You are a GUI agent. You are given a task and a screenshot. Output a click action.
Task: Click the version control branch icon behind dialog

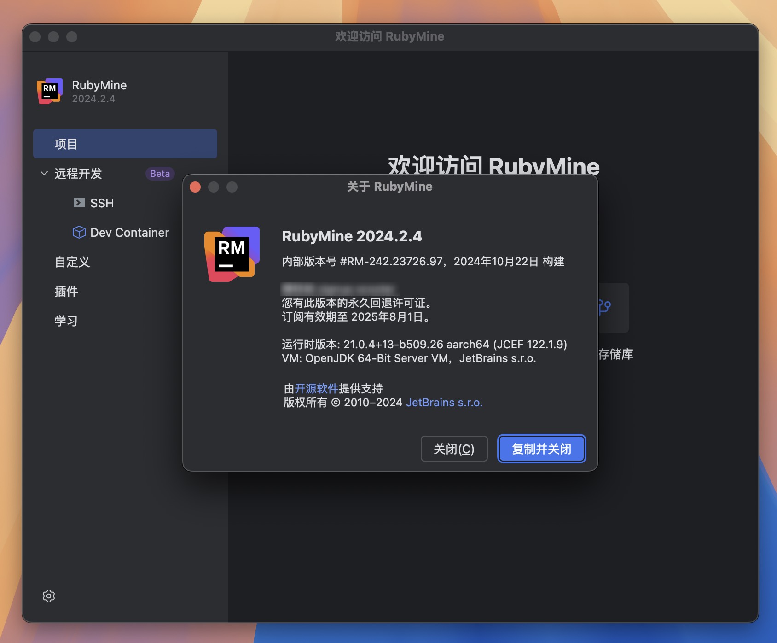pyautogui.click(x=604, y=307)
